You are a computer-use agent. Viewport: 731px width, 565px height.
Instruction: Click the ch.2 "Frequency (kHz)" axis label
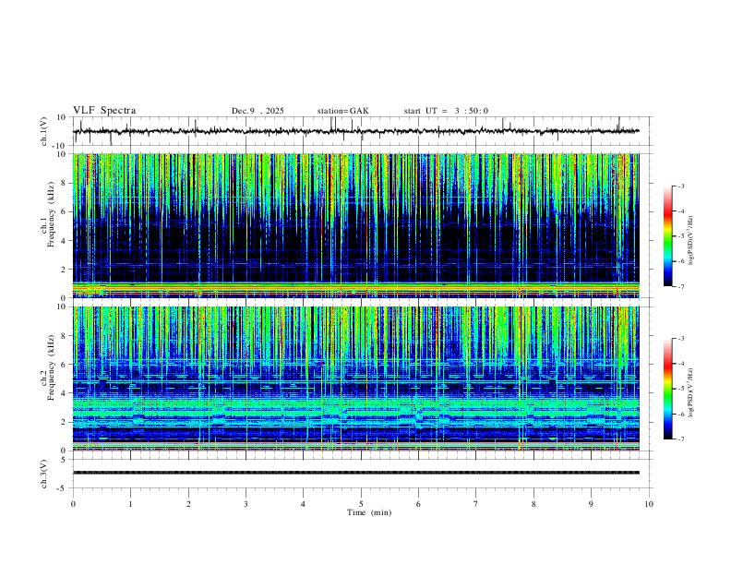[x=52, y=367]
